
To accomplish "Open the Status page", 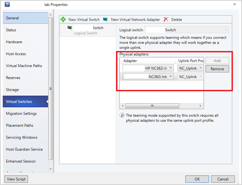I will (x=25, y=30).
